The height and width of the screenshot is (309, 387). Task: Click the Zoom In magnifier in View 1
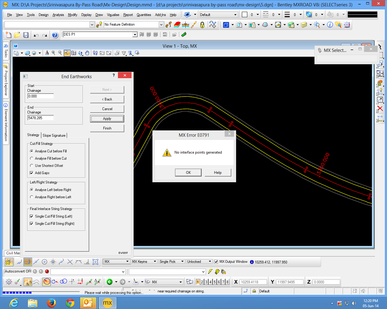tap(54, 53)
